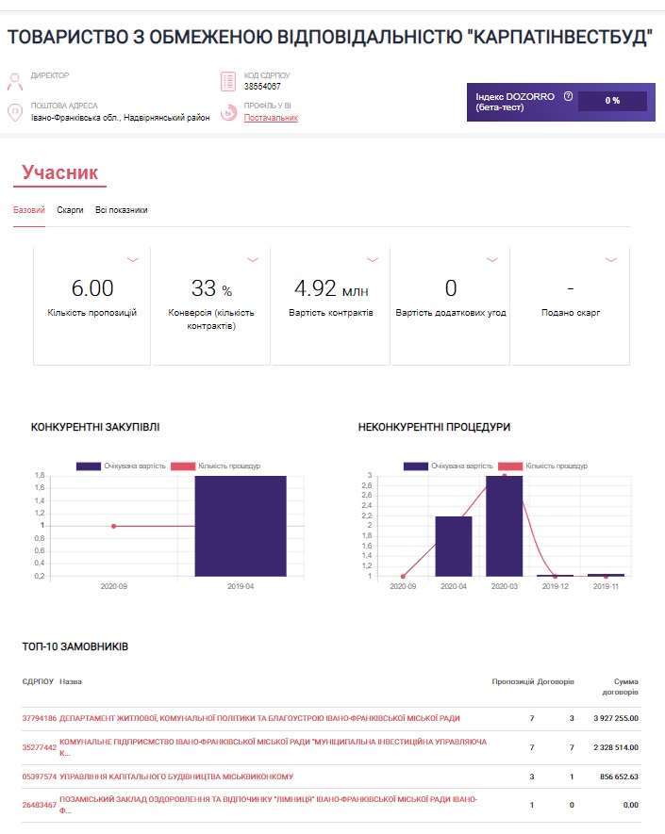665x834 pixels.
Task: Switch to the Скарги tab
Action: pos(71,210)
